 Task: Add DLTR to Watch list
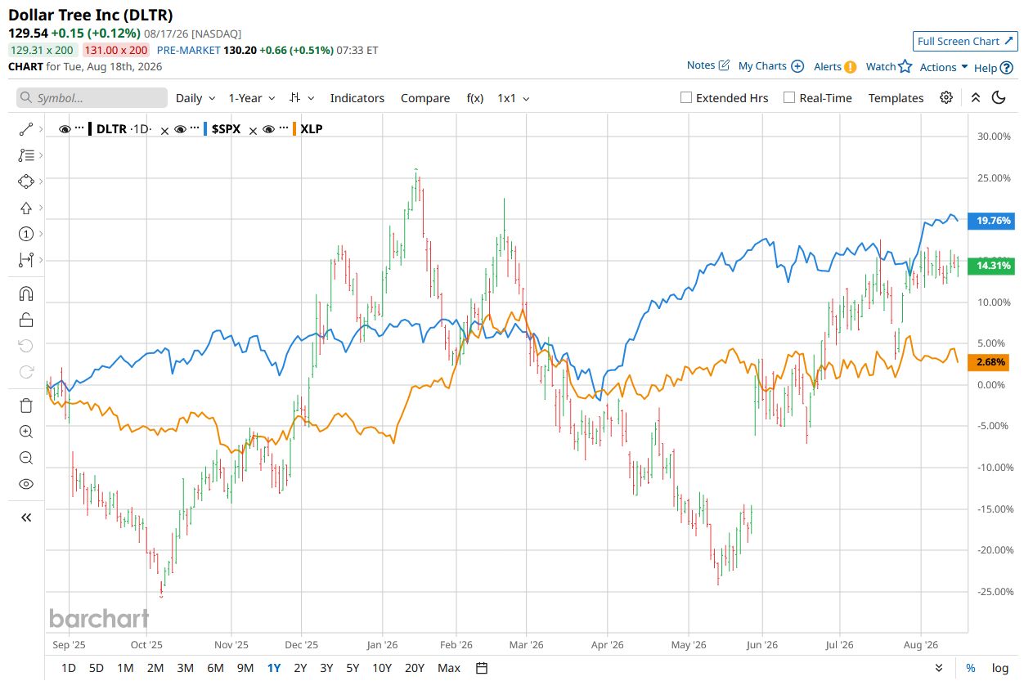click(888, 67)
